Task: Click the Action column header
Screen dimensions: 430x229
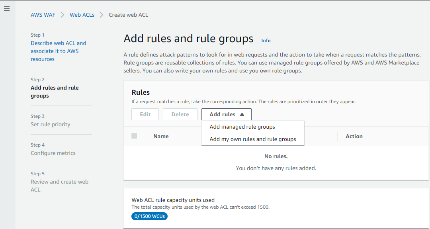Action: 354,136
